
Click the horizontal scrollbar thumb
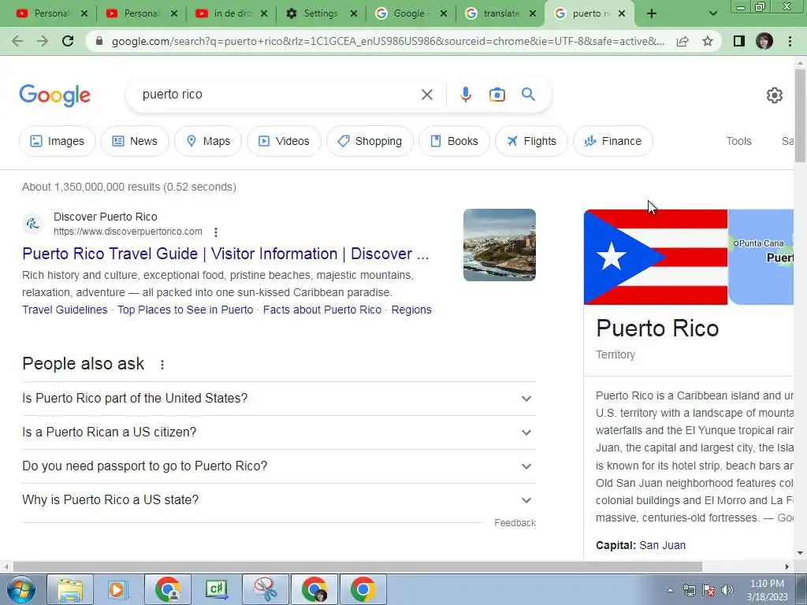click(357, 566)
